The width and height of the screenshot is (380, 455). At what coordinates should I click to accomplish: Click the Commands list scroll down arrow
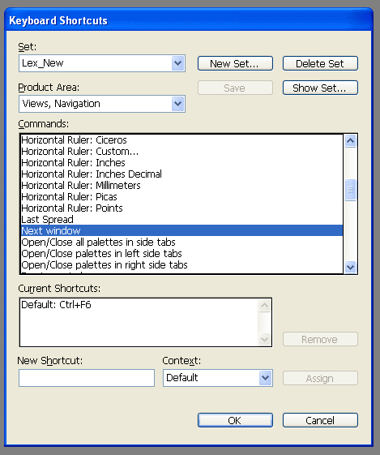coord(350,267)
